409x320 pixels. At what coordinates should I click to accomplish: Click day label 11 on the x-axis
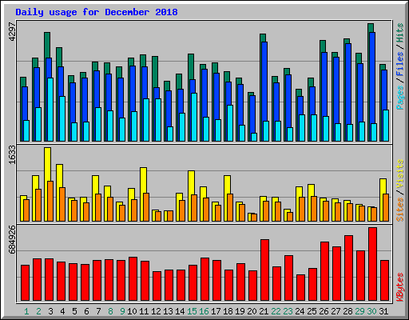(144, 311)
